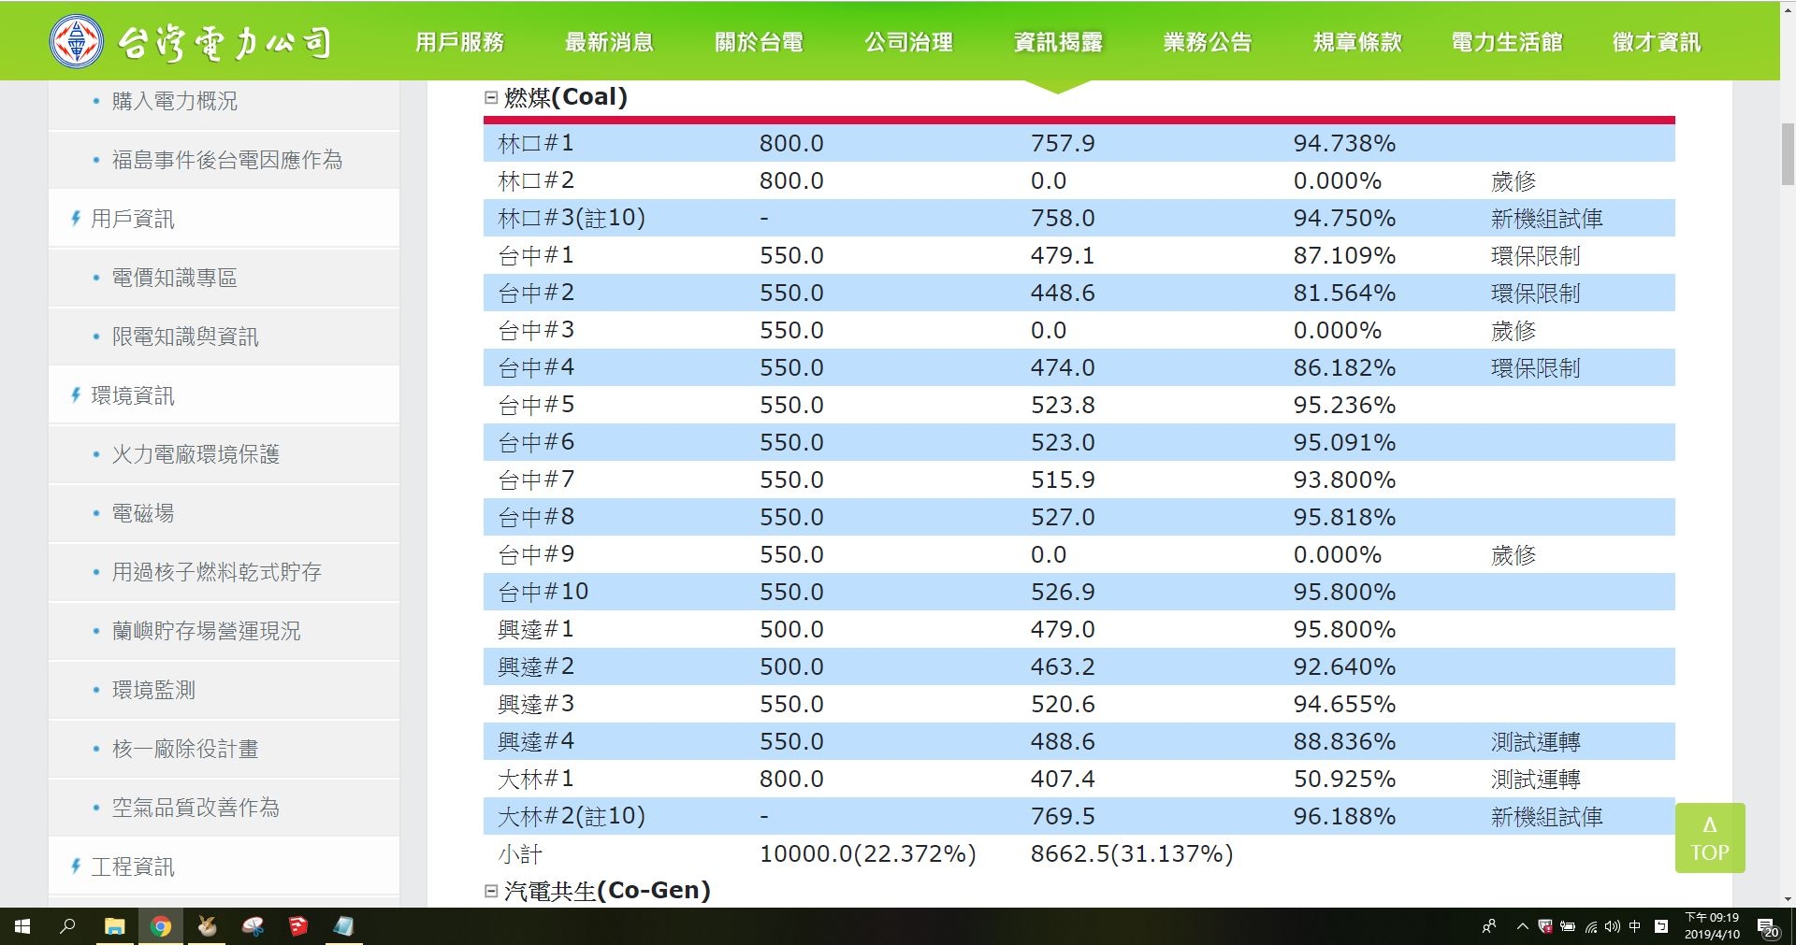The height and width of the screenshot is (945, 1796).
Task: Open 核一廠除役計畫 link
Action: [185, 749]
